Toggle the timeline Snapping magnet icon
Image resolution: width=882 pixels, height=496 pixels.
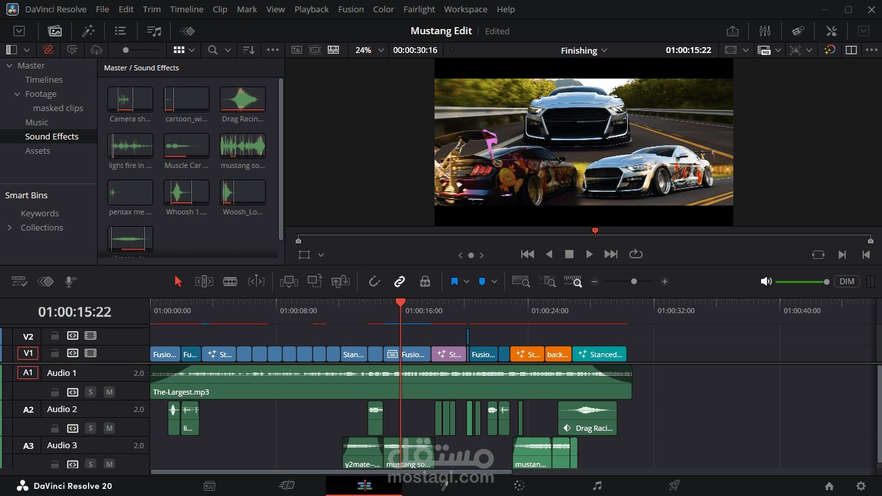[374, 282]
